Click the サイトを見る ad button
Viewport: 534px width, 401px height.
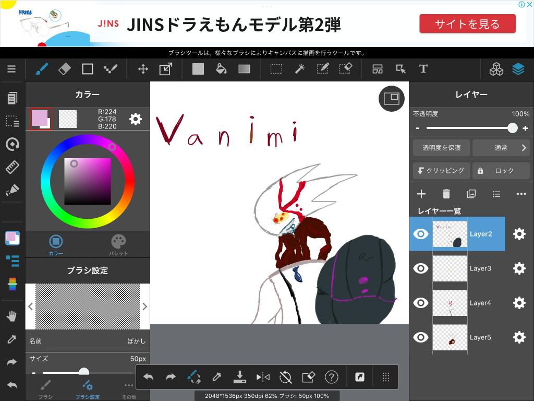pyautogui.click(x=467, y=24)
